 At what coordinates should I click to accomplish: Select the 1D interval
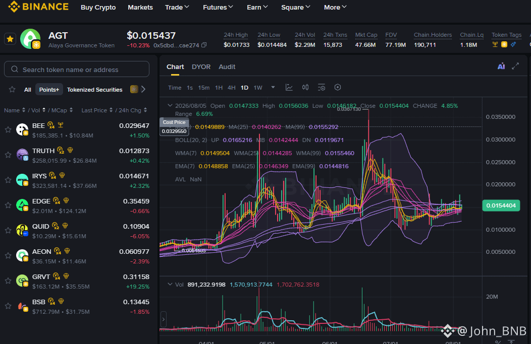click(x=244, y=88)
